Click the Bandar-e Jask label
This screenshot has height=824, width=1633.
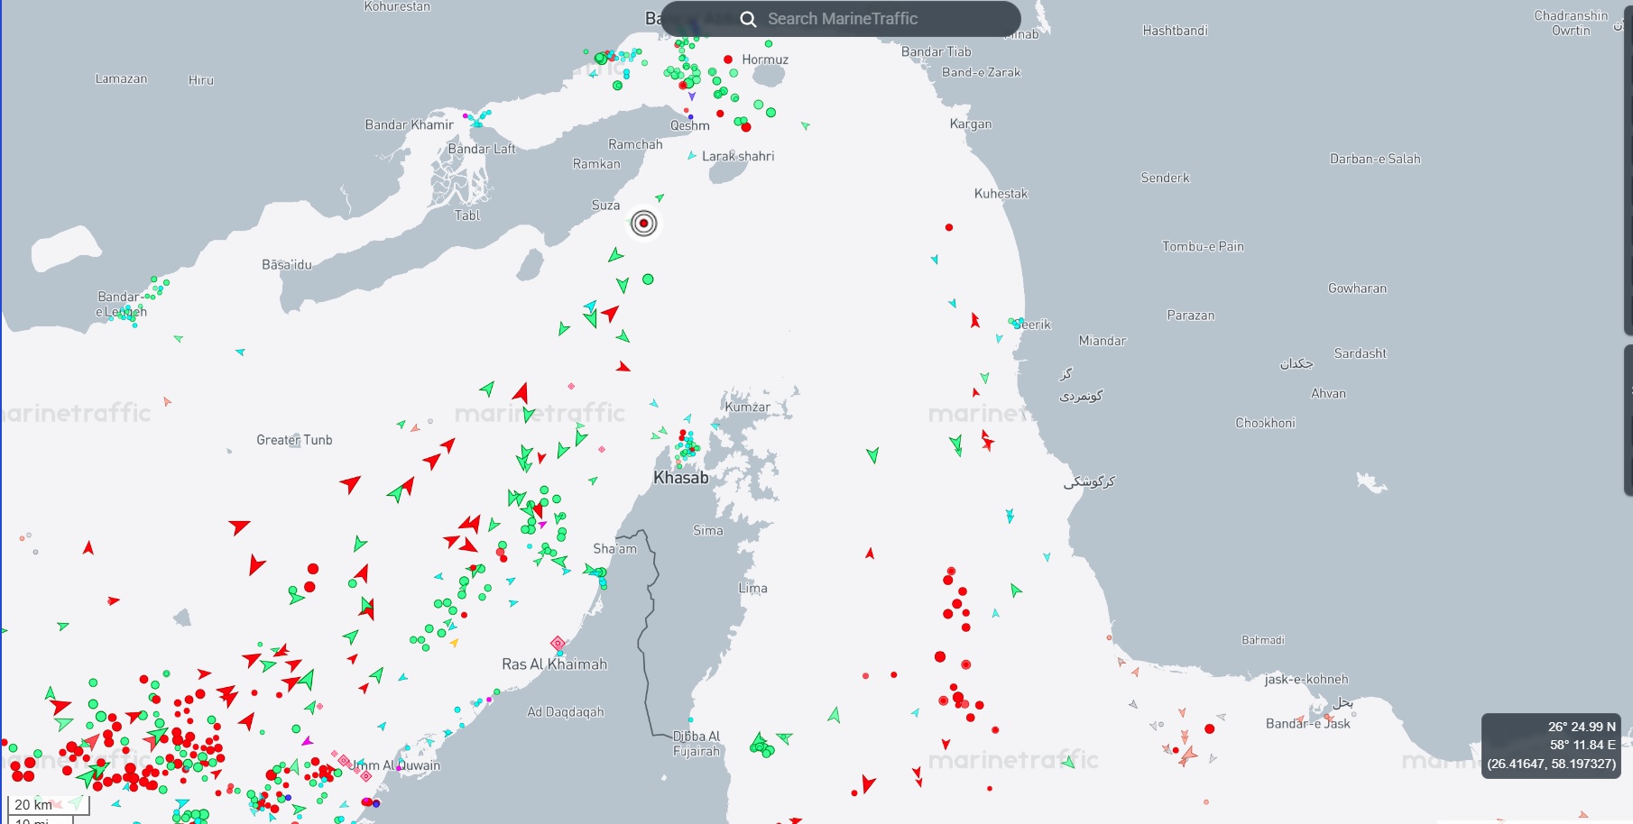pos(1308,723)
